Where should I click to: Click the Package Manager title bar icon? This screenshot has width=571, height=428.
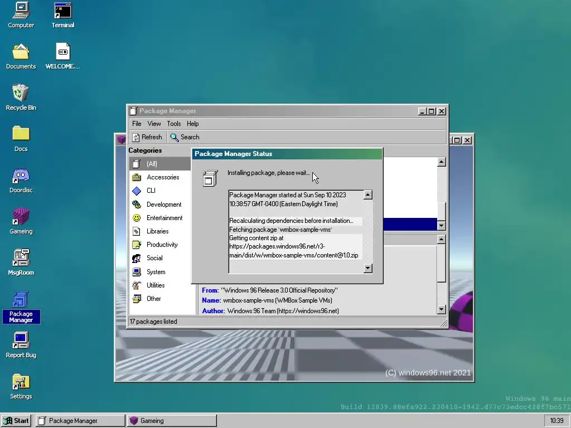(134, 111)
